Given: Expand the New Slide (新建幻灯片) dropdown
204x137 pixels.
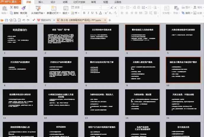Looking at the screenshot, I should point(60,13).
